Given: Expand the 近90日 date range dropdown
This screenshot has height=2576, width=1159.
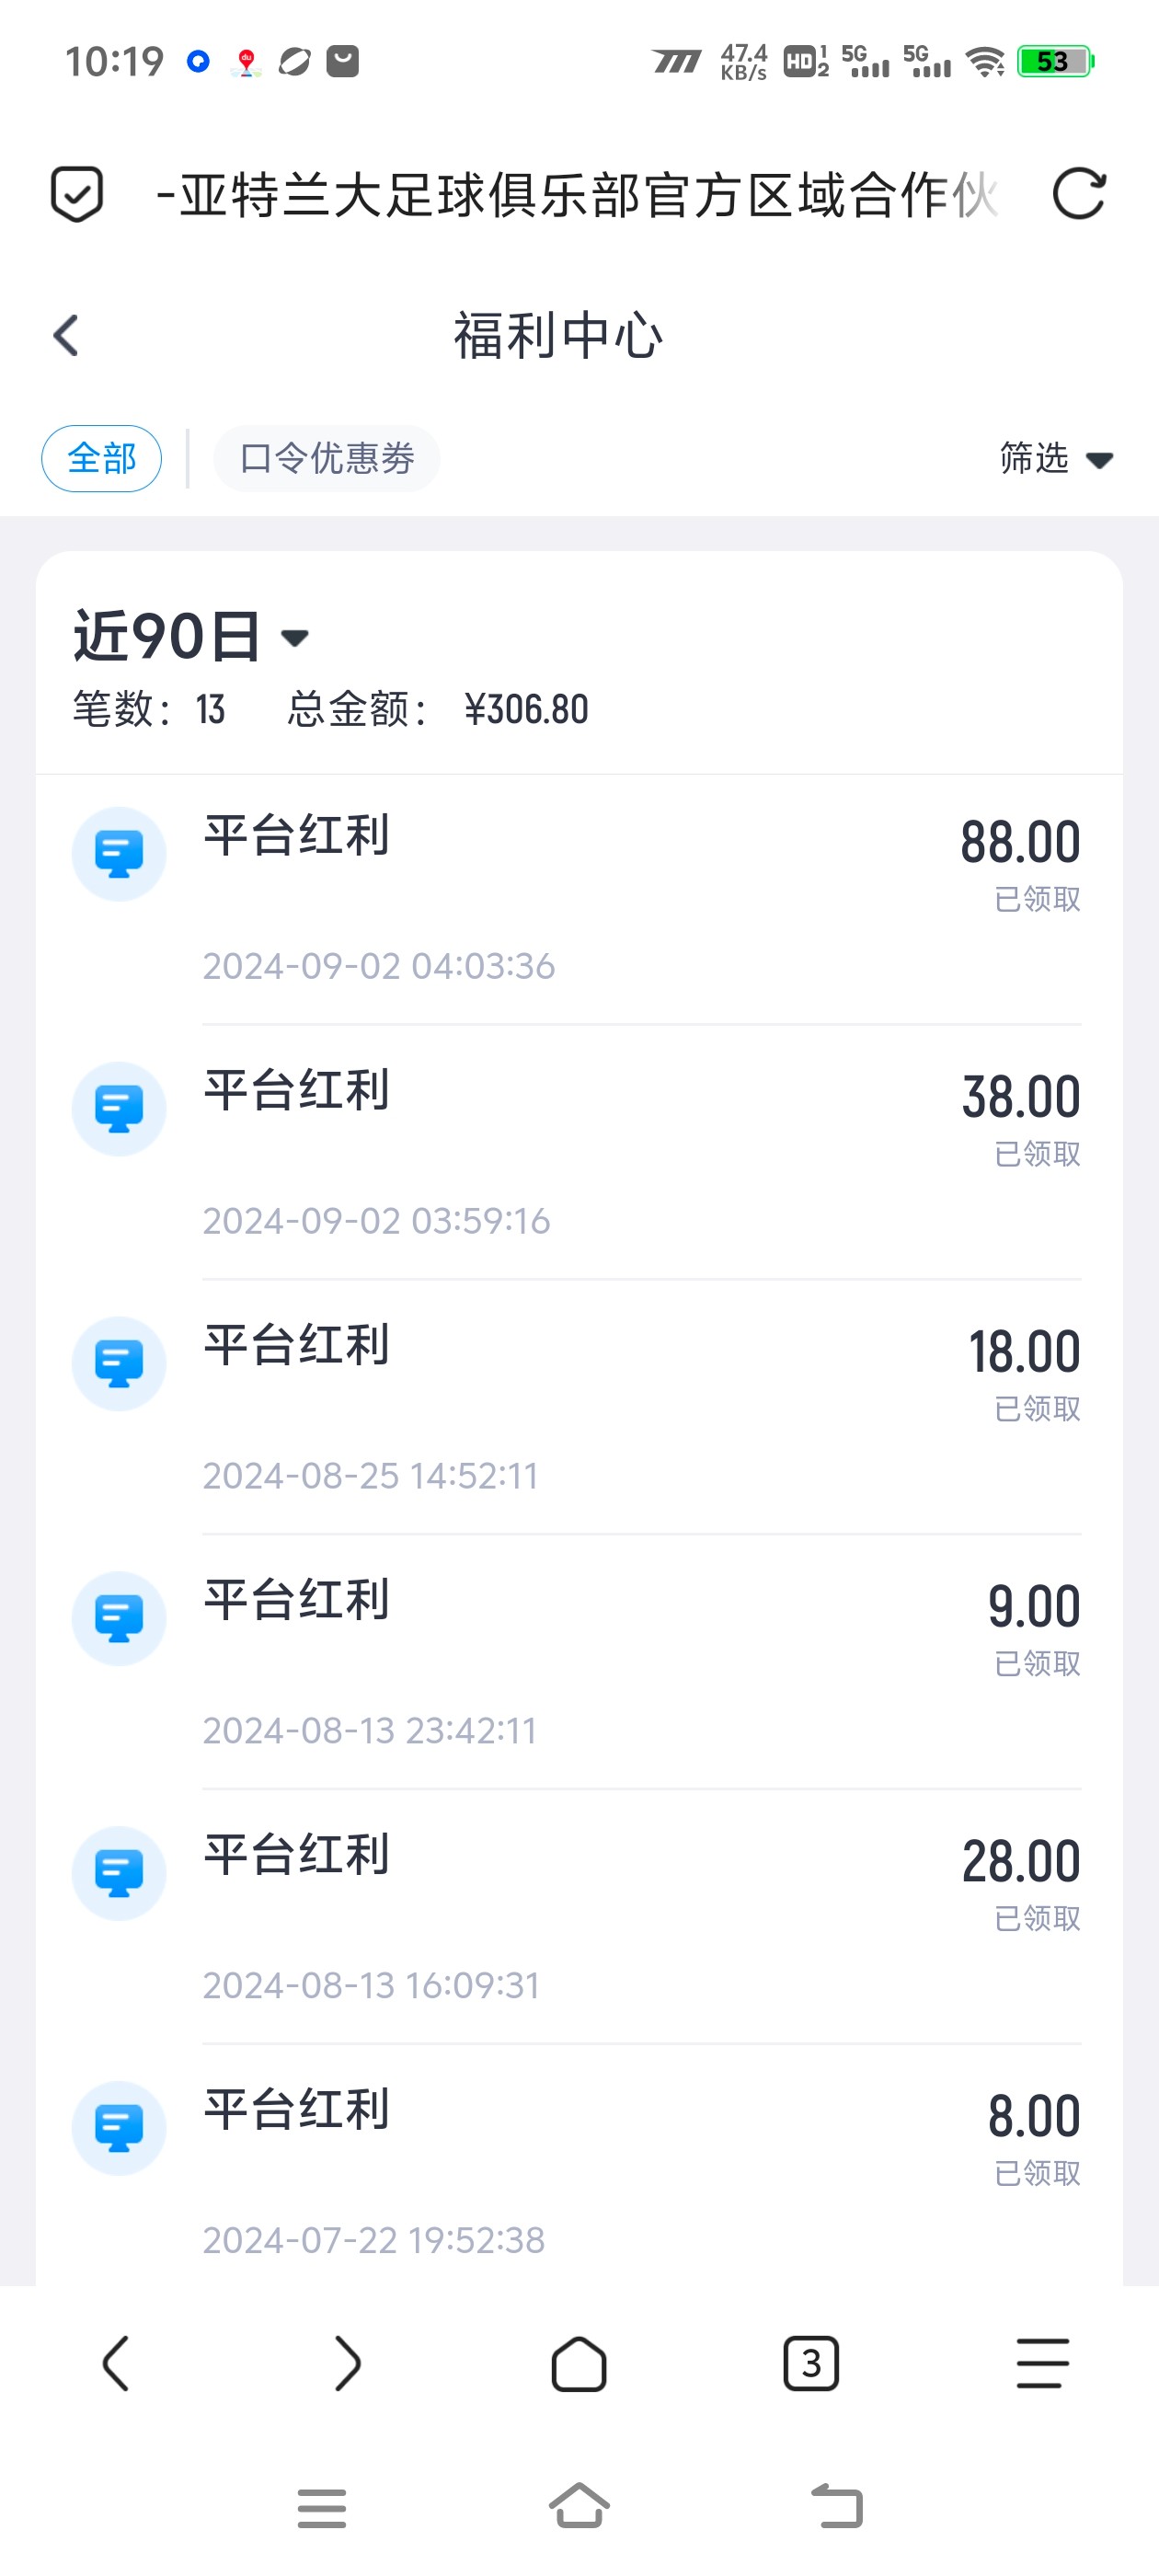Looking at the screenshot, I should coord(190,637).
